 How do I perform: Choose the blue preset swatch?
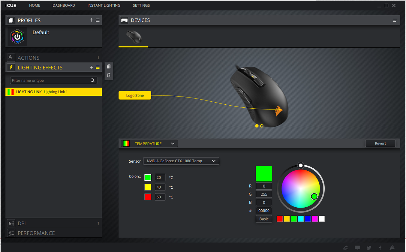pos(308,219)
